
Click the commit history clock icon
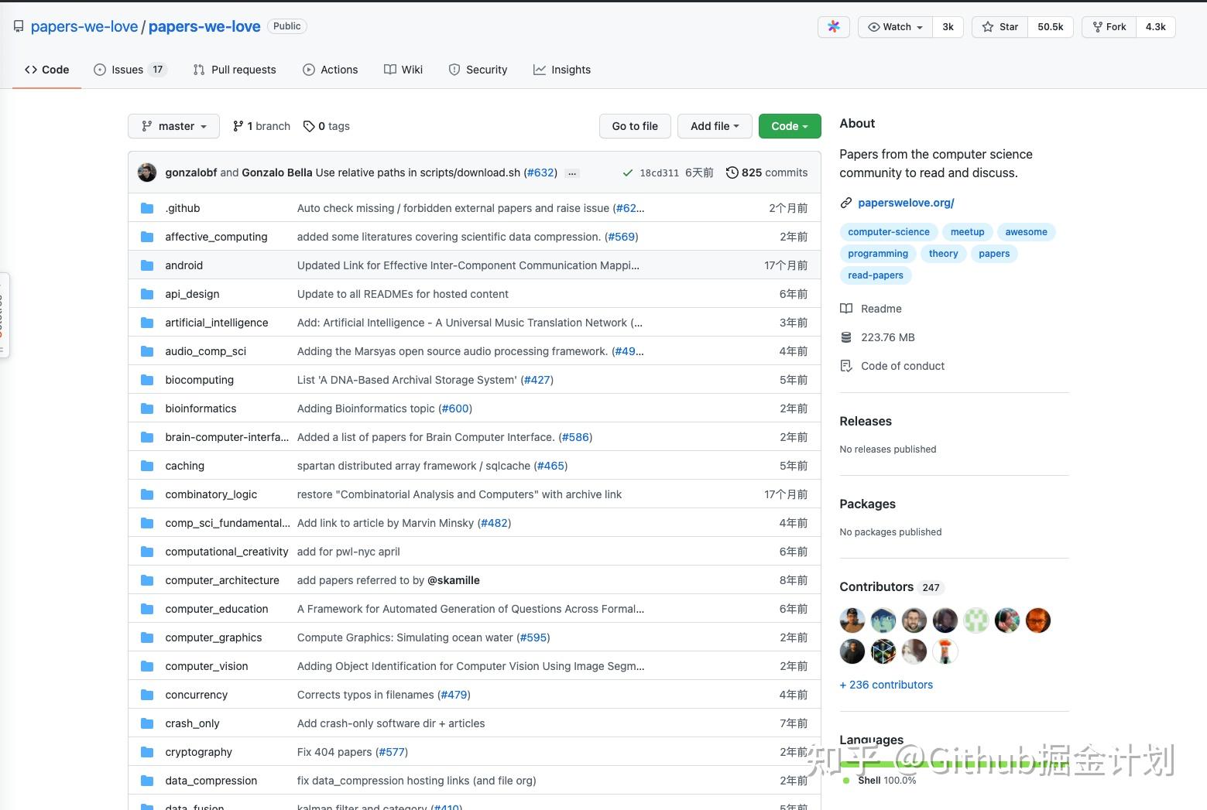732,173
